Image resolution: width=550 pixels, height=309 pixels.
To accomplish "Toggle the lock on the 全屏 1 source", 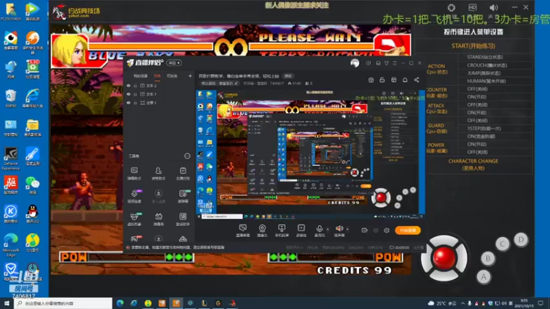I will tap(135, 102).
